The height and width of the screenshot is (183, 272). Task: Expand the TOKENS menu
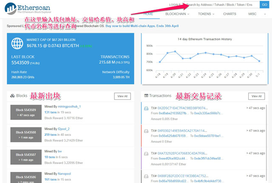(206, 14)
